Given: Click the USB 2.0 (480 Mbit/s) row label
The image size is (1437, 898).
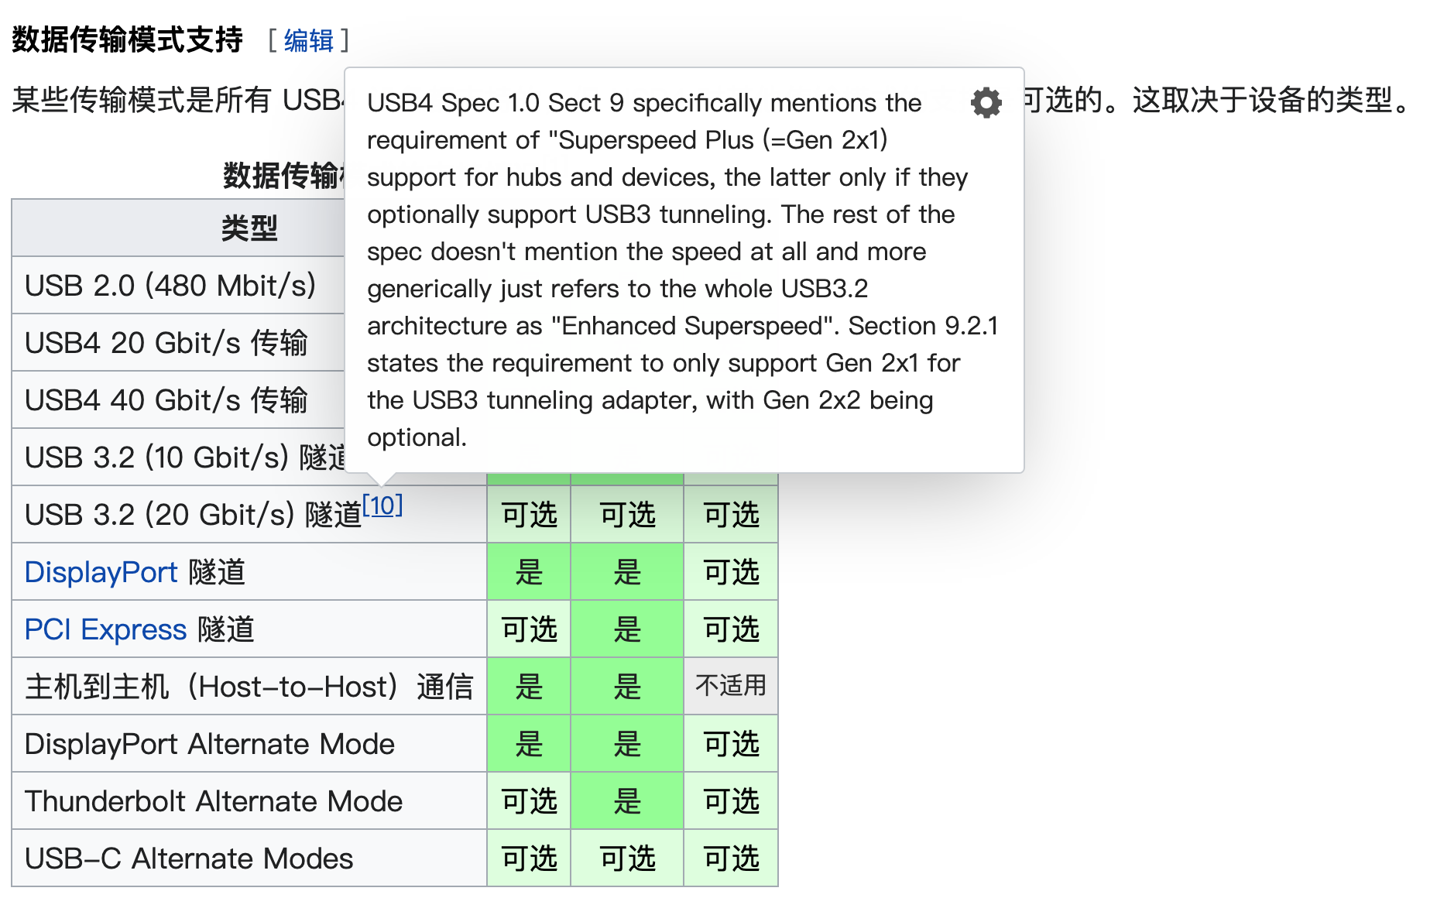Looking at the screenshot, I should click(x=170, y=286).
